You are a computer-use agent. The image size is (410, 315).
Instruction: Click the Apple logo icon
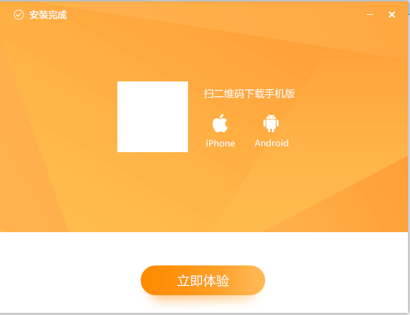tap(220, 123)
